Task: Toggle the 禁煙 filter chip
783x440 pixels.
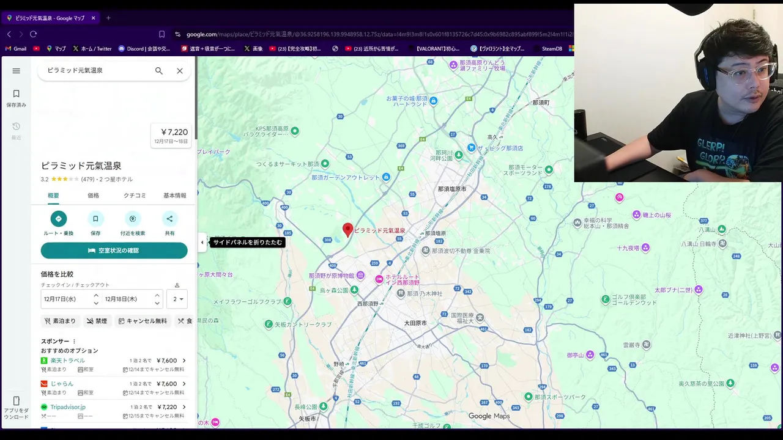Action: click(x=97, y=321)
